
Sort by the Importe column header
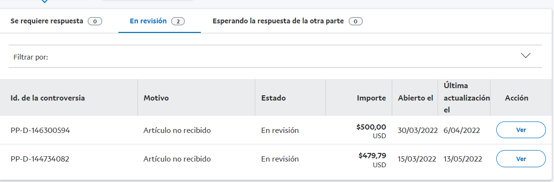pyautogui.click(x=371, y=98)
